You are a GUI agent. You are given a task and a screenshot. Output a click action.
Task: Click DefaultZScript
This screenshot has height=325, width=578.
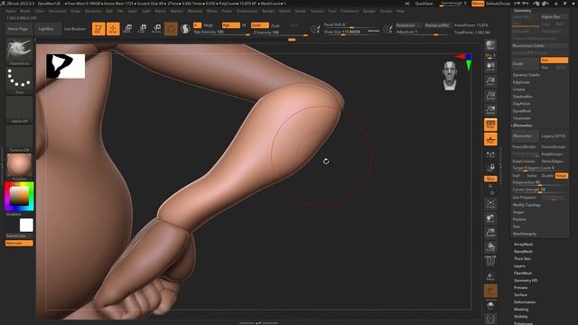[x=498, y=4]
